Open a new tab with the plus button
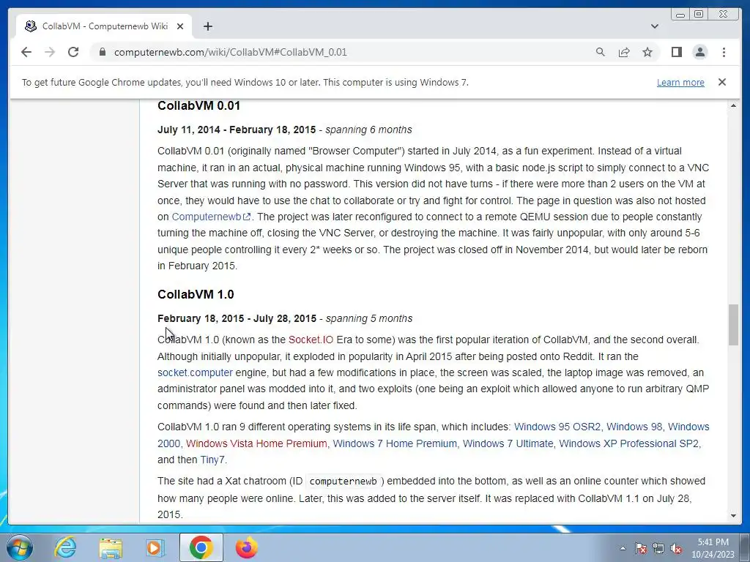750x562 pixels. [207, 26]
